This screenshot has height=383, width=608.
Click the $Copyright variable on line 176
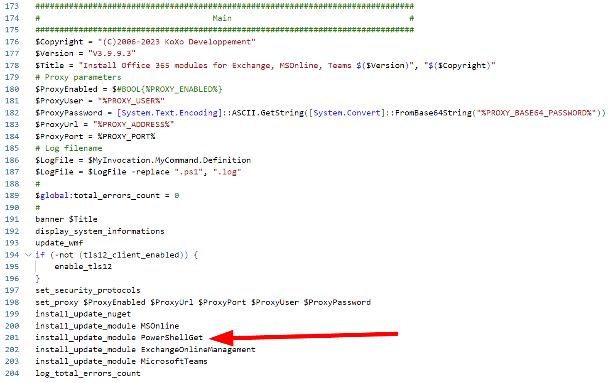[x=59, y=42]
